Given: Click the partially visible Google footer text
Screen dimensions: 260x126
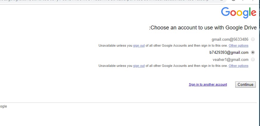Looking at the screenshot, I should pos(3,106).
